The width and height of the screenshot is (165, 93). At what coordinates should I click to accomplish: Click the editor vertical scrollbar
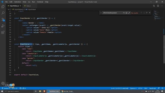pos(164,49)
